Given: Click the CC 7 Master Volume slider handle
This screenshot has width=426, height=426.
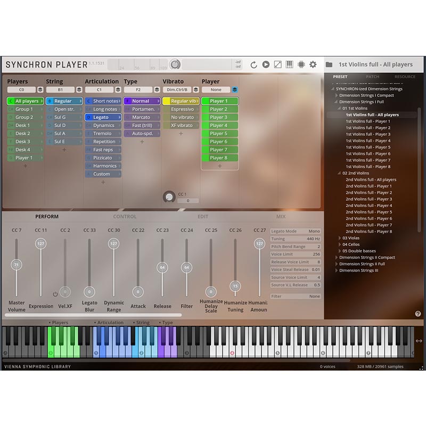Looking at the screenshot, I should [17, 265].
